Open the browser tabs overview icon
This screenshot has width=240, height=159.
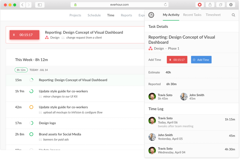click(x=220, y=5)
